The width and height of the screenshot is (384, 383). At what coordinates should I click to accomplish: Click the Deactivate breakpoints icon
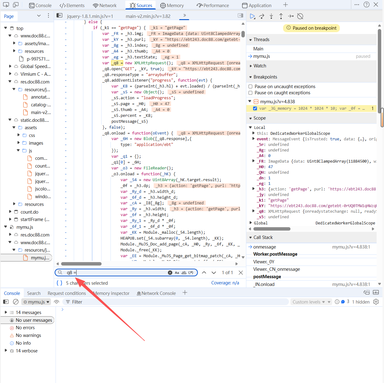point(300,16)
